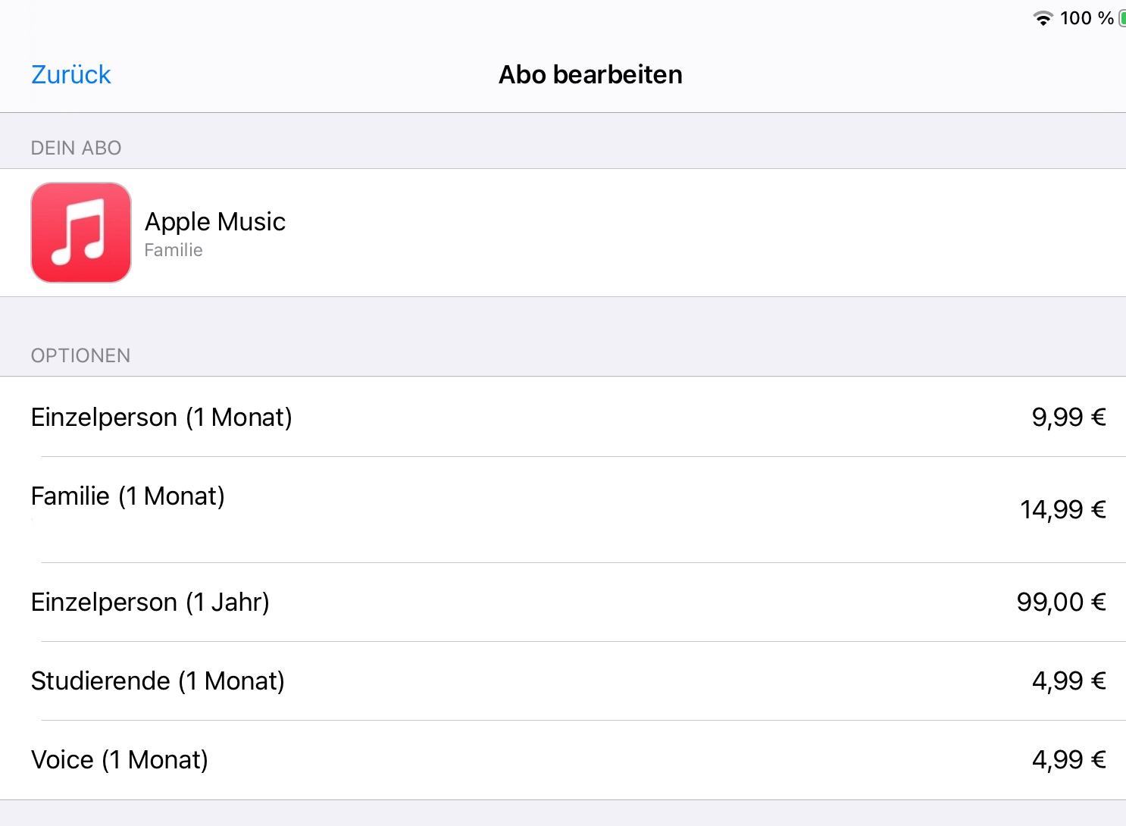
Task: Click the Abo bearbeiten page title
Action: pos(590,75)
